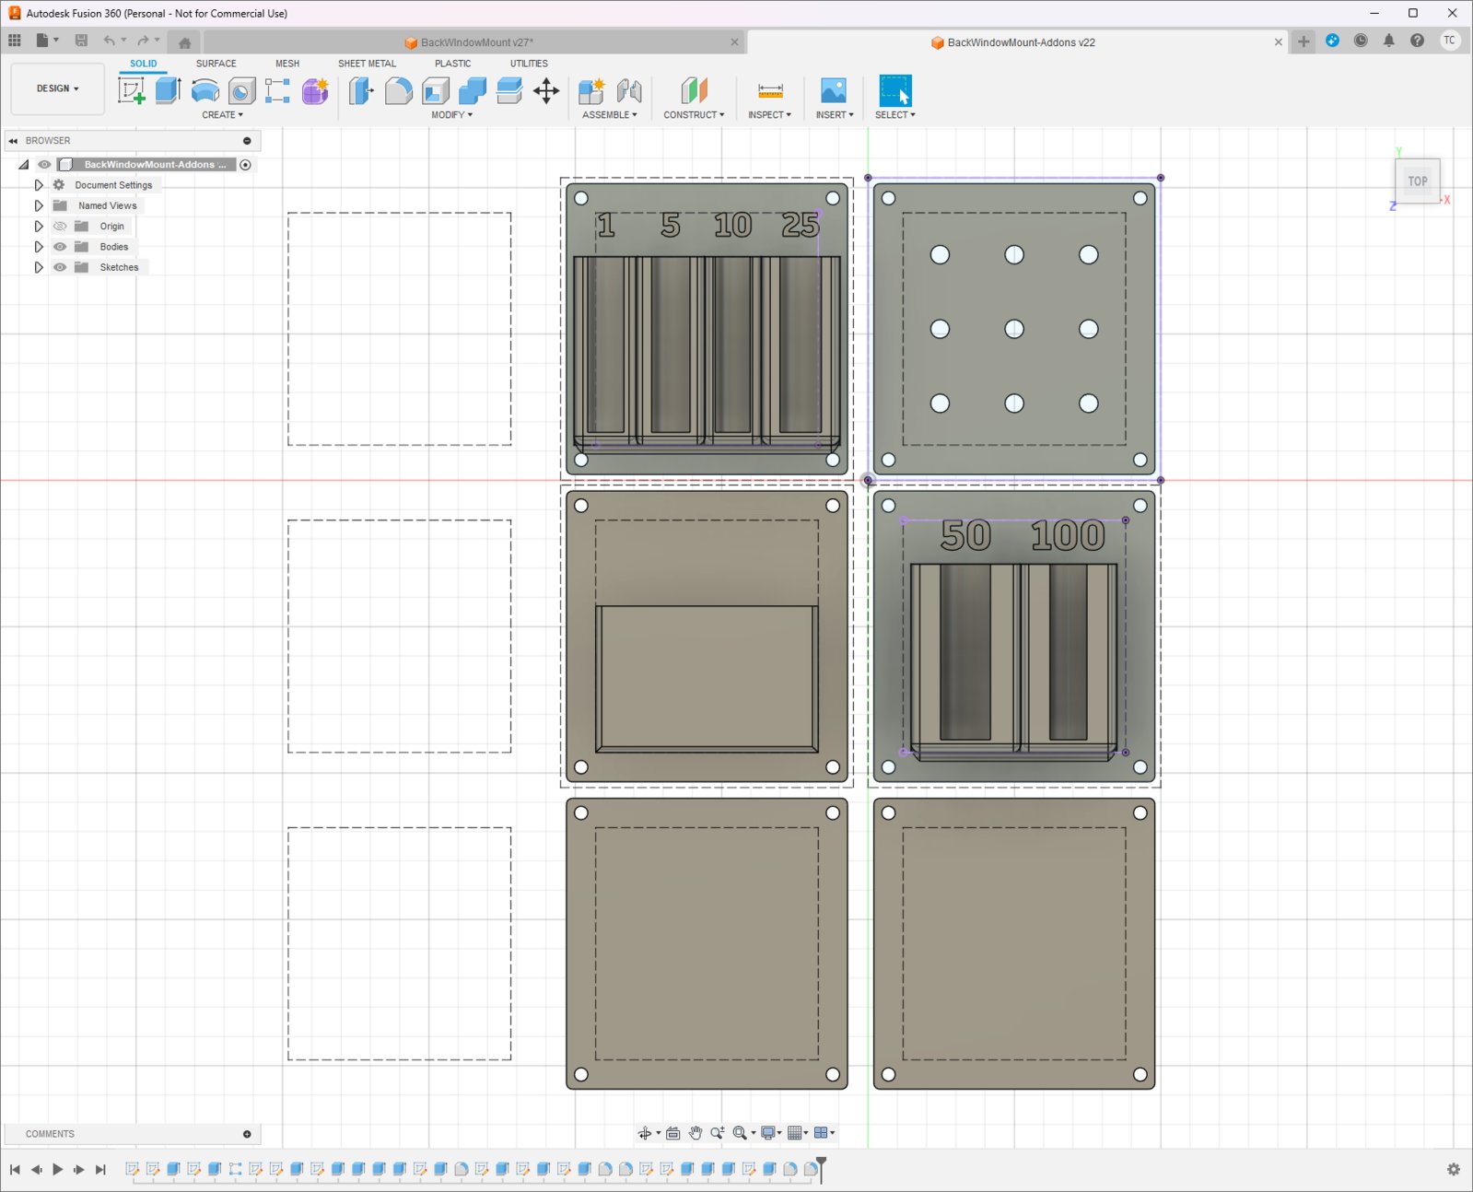The height and width of the screenshot is (1192, 1473).
Task: Play the timeline
Action: (x=57, y=1169)
